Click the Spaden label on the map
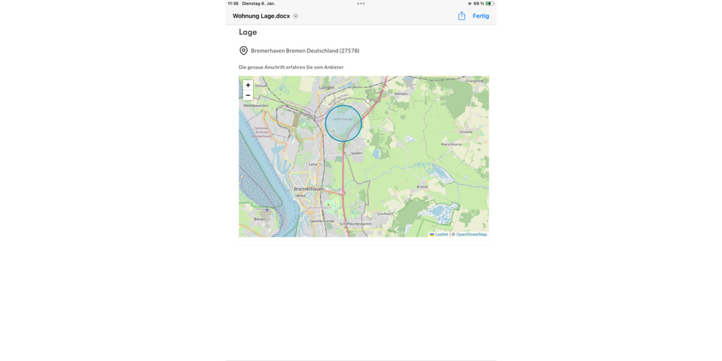Image resolution: width=722 pixels, height=361 pixels. (x=357, y=153)
